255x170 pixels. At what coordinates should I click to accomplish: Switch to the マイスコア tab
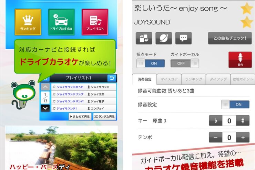(169, 79)
